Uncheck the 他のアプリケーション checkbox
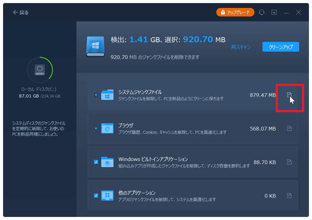 [96, 196]
